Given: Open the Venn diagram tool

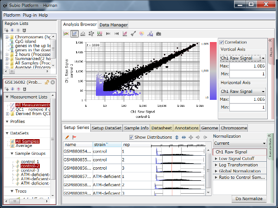Looking at the screenshot, I should [x=142, y=34].
